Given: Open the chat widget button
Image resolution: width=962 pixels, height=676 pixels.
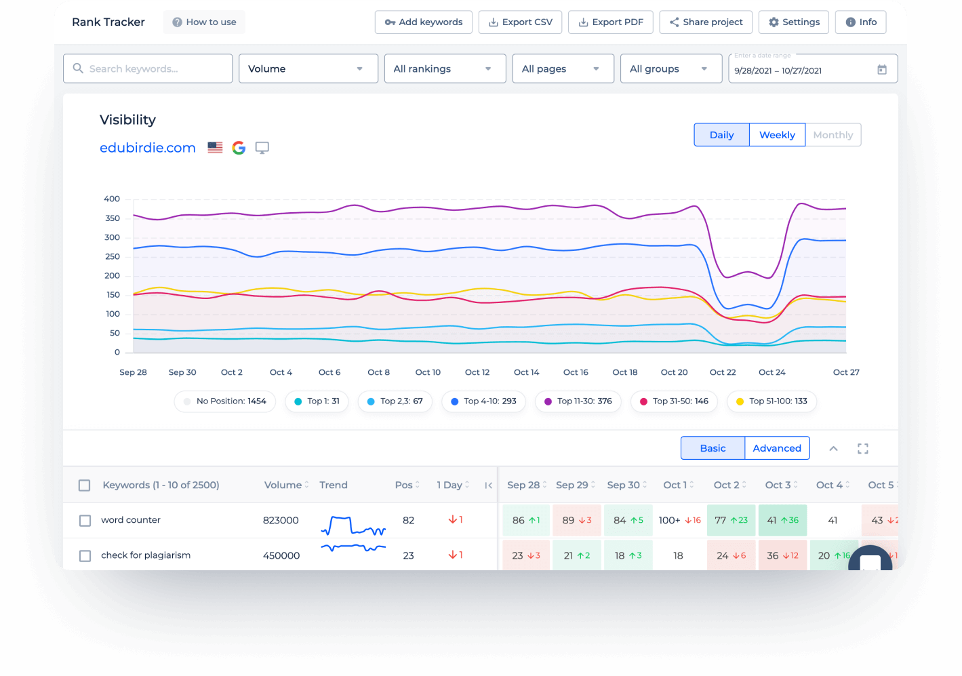Looking at the screenshot, I should pos(870,559).
